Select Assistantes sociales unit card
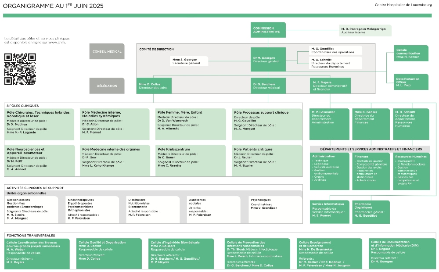439x272 pixels. click(214, 209)
